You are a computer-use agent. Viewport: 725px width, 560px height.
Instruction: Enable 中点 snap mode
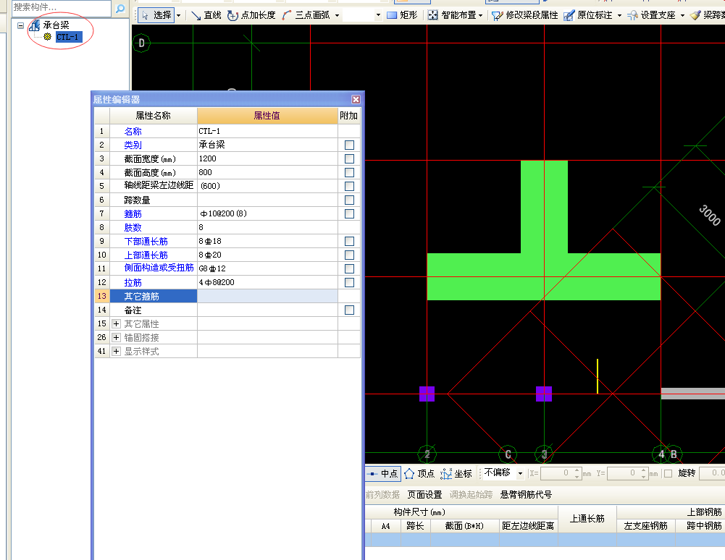pyautogui.click(x=383, y=474)
